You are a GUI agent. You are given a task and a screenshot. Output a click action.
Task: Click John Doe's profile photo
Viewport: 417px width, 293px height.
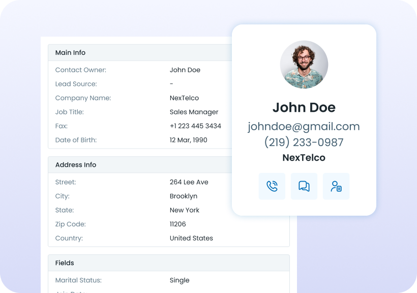(304, 65)
